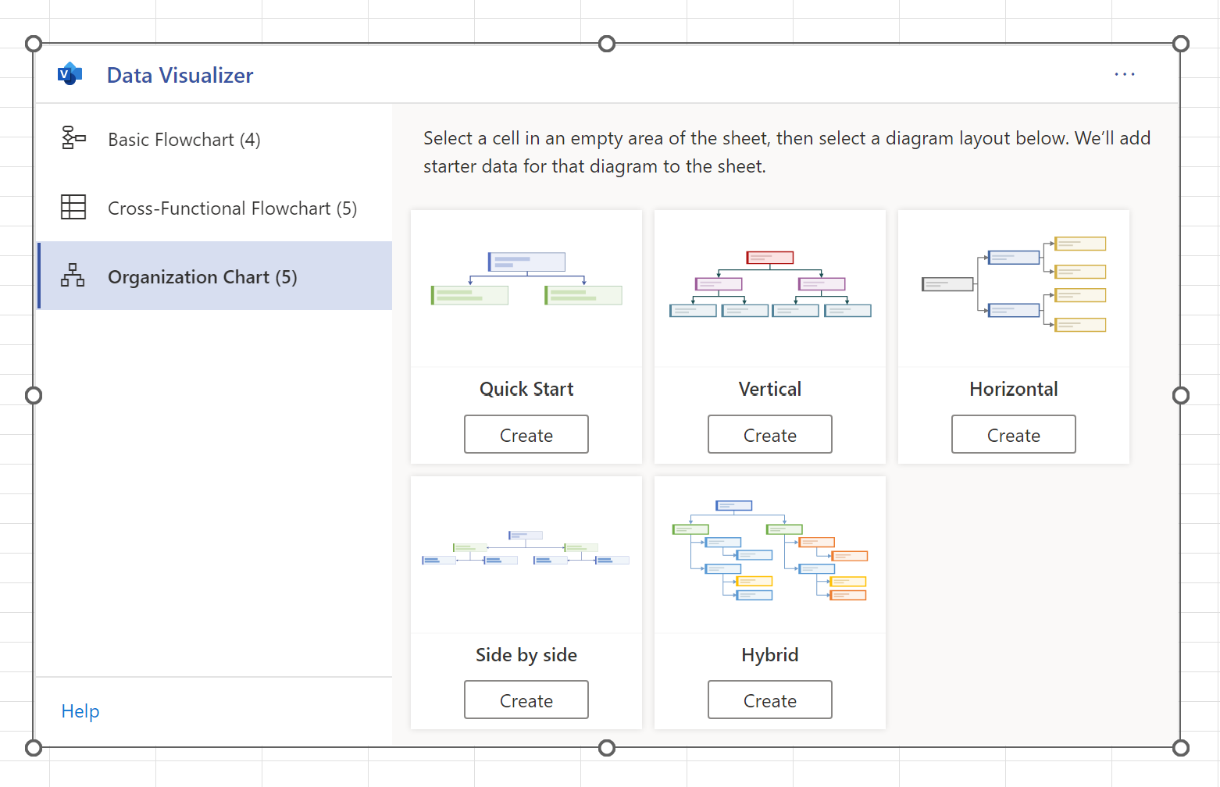Open the Help link

coord(80,711)
